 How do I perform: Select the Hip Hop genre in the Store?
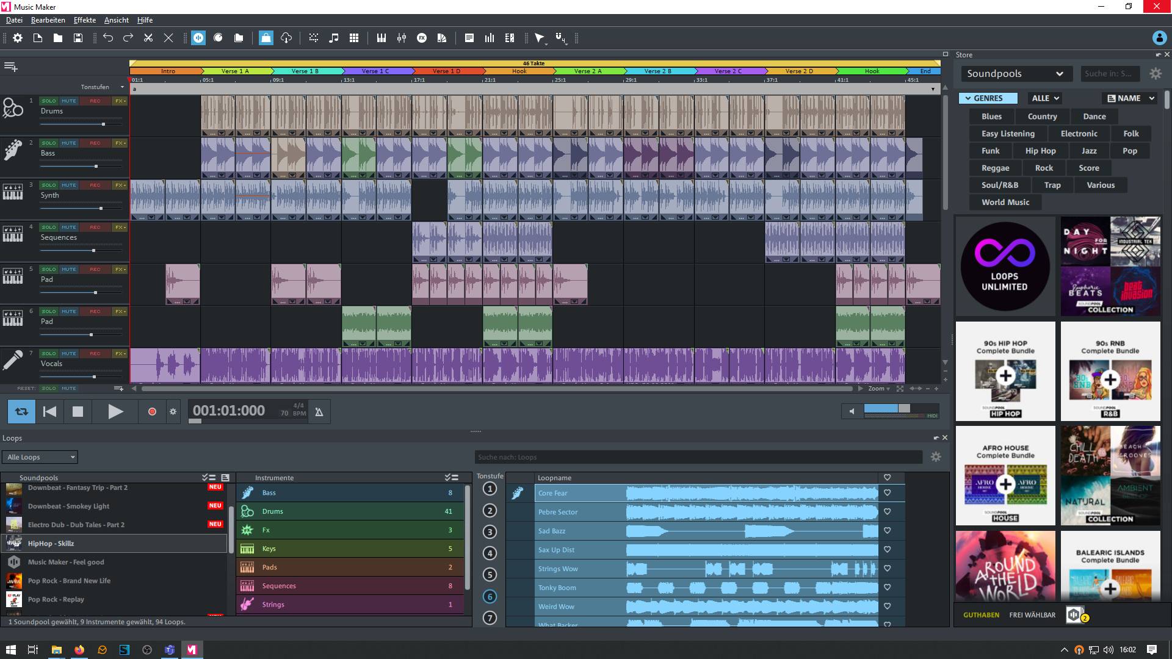(1040, 151)
